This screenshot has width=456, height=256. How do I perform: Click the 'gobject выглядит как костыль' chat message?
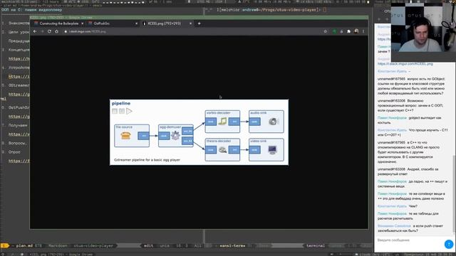tap(410, 120)
